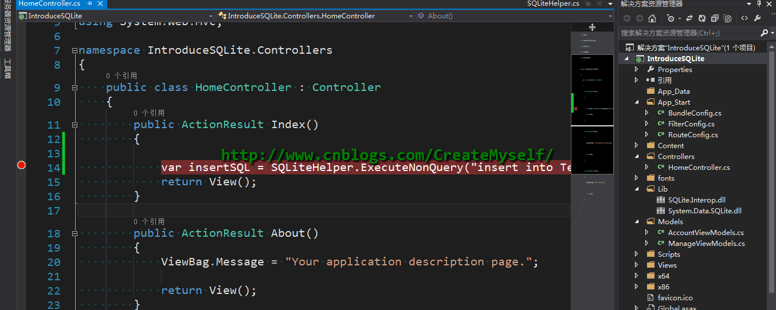The image size is (776, 310).
Task: Collapse the namespace IntroduceSQLite.Controllers outline
Action: point(75,51)
